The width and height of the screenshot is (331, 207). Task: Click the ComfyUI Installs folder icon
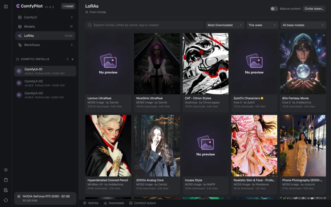coord(18,59)
